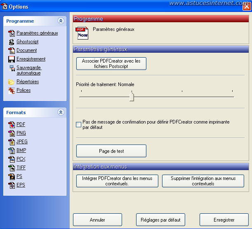Open Sauvegarde automatique settings link
The image size is (252, 229).
(x=29, y=70)
